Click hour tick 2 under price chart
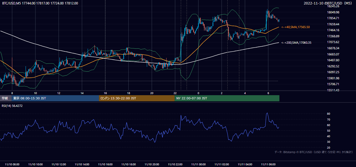The height and width of the screenshot is (167, 356). click(222, 93)
